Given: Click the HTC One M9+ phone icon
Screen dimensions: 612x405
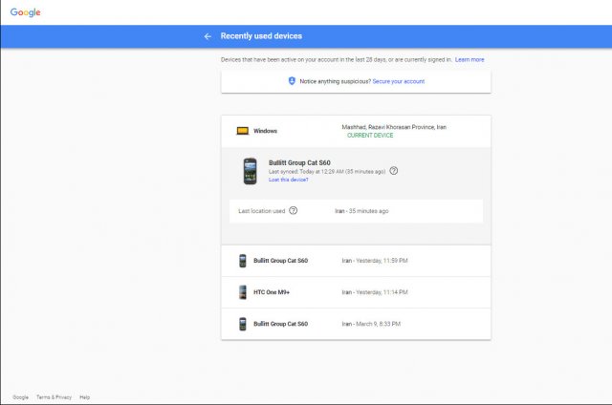Looking at the screenshot, I should [x=243, y=292].
